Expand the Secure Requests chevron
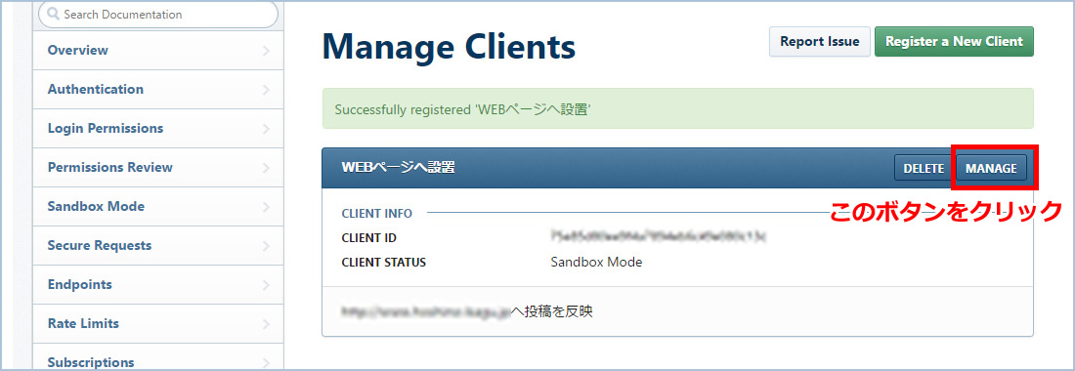Viewport: 1075px width, 371px height. tap(266, 246)
